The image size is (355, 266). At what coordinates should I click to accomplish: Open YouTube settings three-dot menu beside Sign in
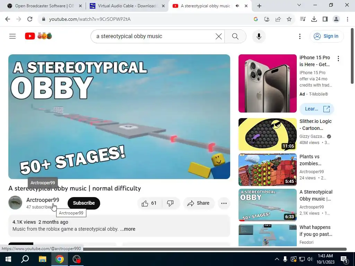[300, 36]
